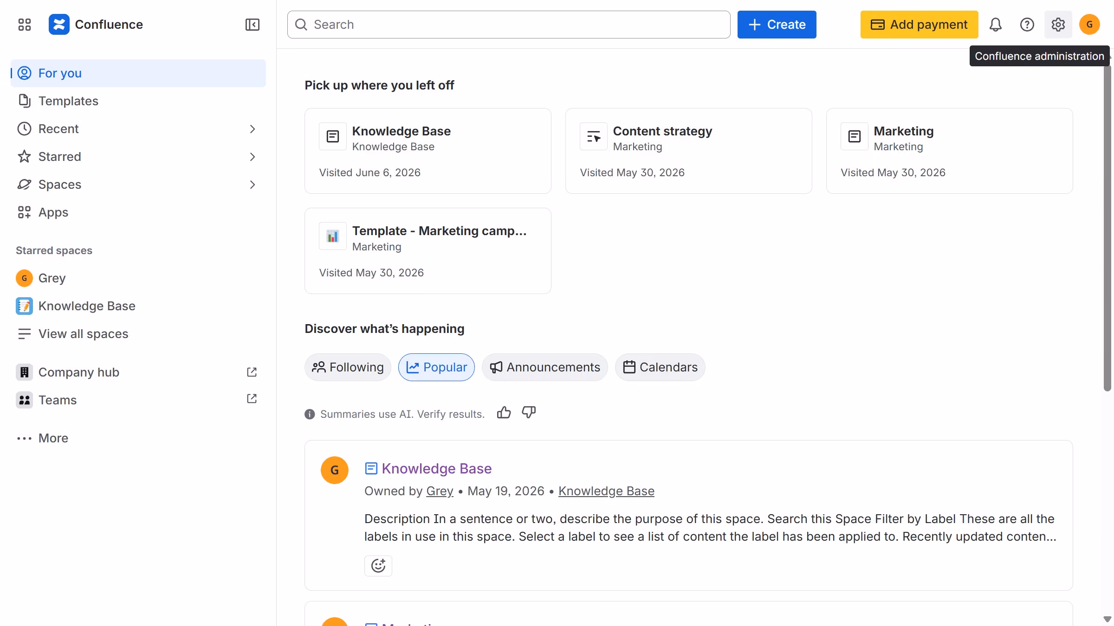Click the Knowledge Base space icon in sidebar

point(24,306)
